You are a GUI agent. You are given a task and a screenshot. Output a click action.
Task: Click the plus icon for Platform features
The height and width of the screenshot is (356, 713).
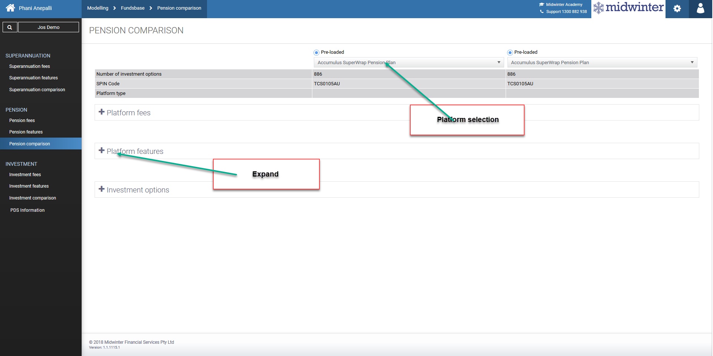pos(102,151)
